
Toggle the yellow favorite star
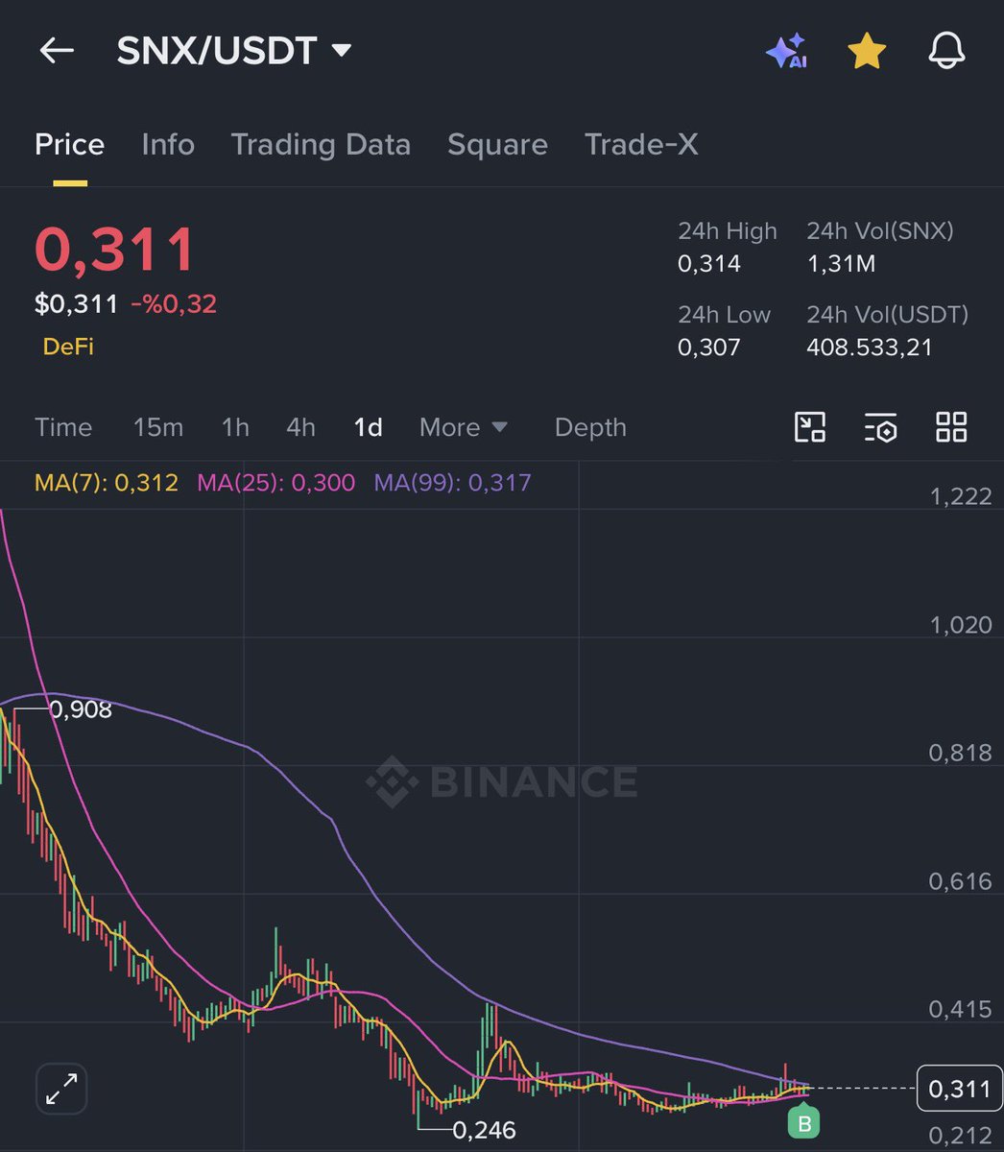(867, 51)
